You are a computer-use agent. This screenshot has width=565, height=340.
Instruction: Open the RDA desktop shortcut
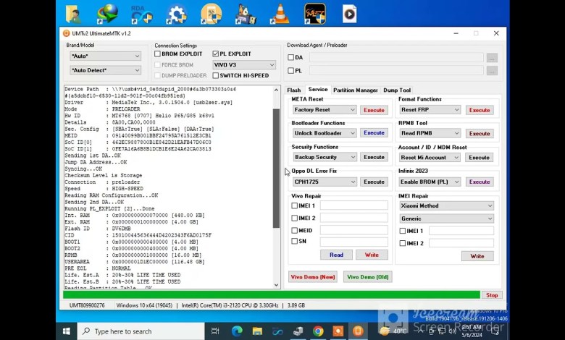142,13
